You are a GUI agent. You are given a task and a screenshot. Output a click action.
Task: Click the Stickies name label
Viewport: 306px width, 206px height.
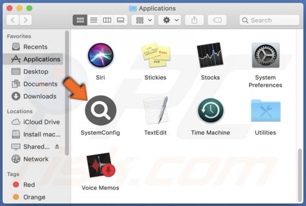155,77
